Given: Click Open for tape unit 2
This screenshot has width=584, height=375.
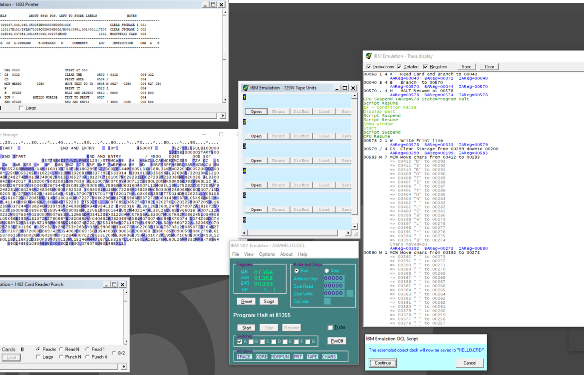Looking at the screenshot, I should (256, 136).
